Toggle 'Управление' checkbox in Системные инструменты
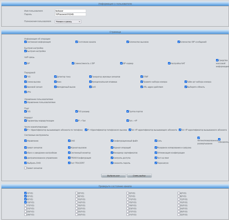 (25, 141)
